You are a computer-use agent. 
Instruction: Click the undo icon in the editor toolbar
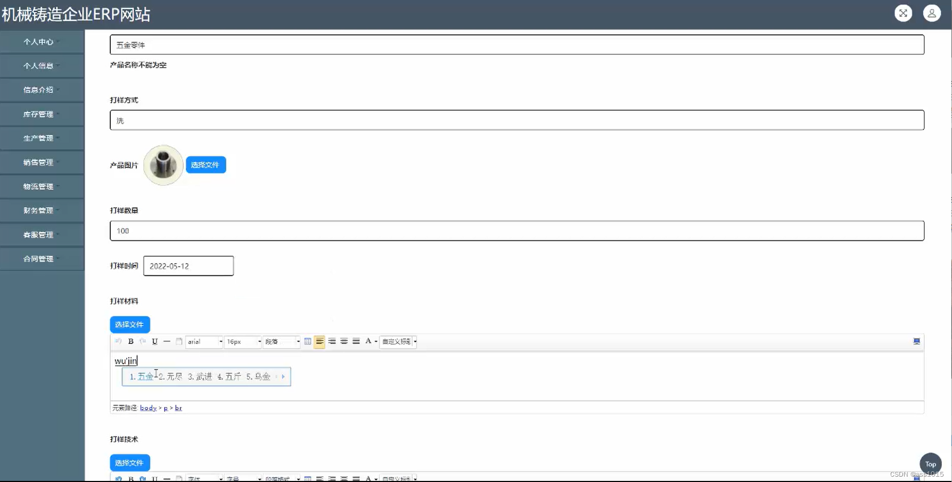(x=118, y=341)
